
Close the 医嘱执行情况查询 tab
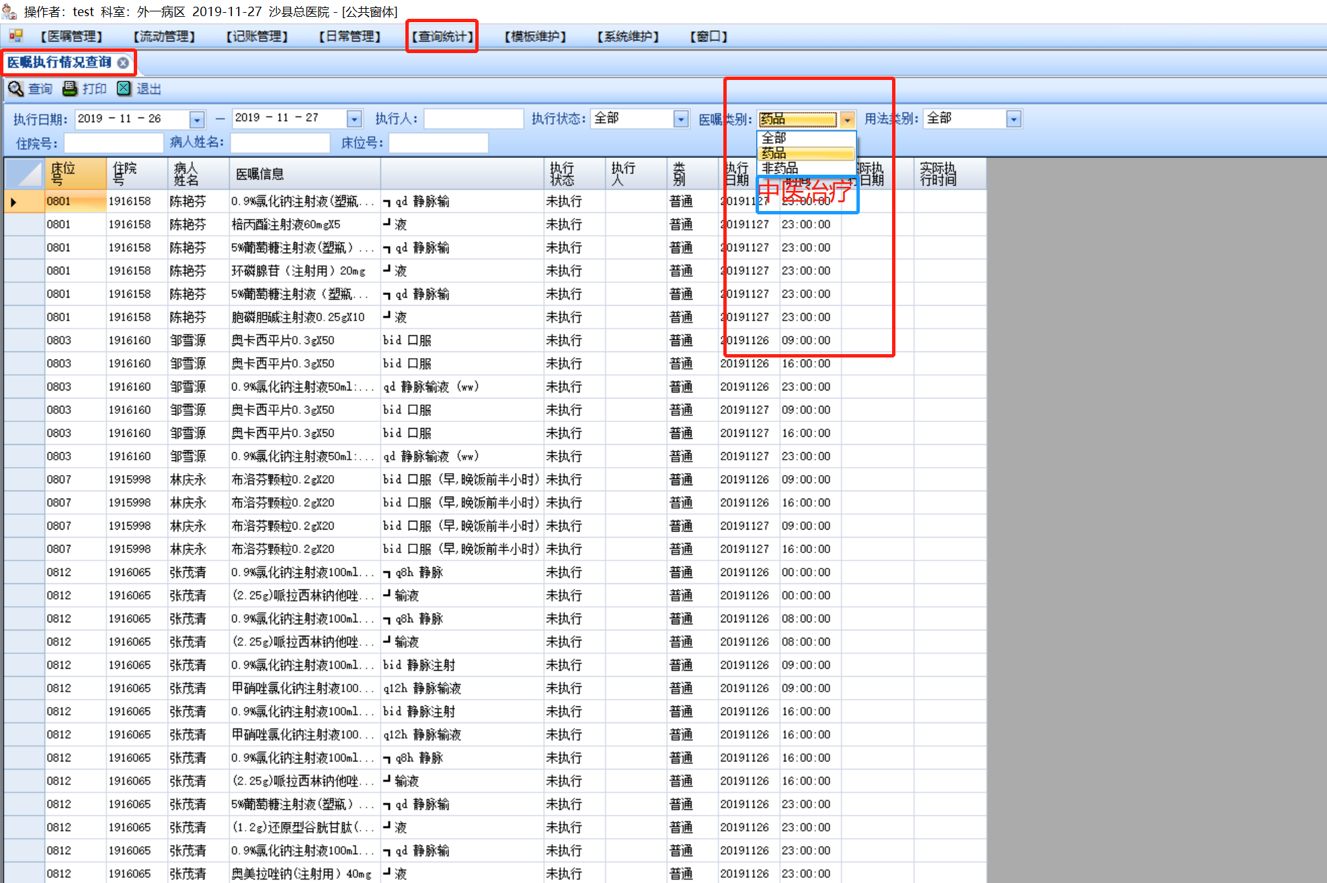[123, 62]
